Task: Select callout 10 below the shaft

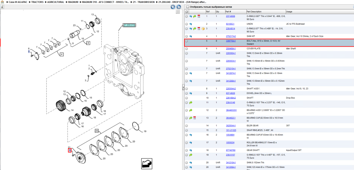Action: pyautogui.click(x=82, y=39)
